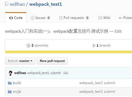The width and height of the screenshot is (132, 97).
Task: Click the Wiki book icon
Action: [x=100, y=18]
